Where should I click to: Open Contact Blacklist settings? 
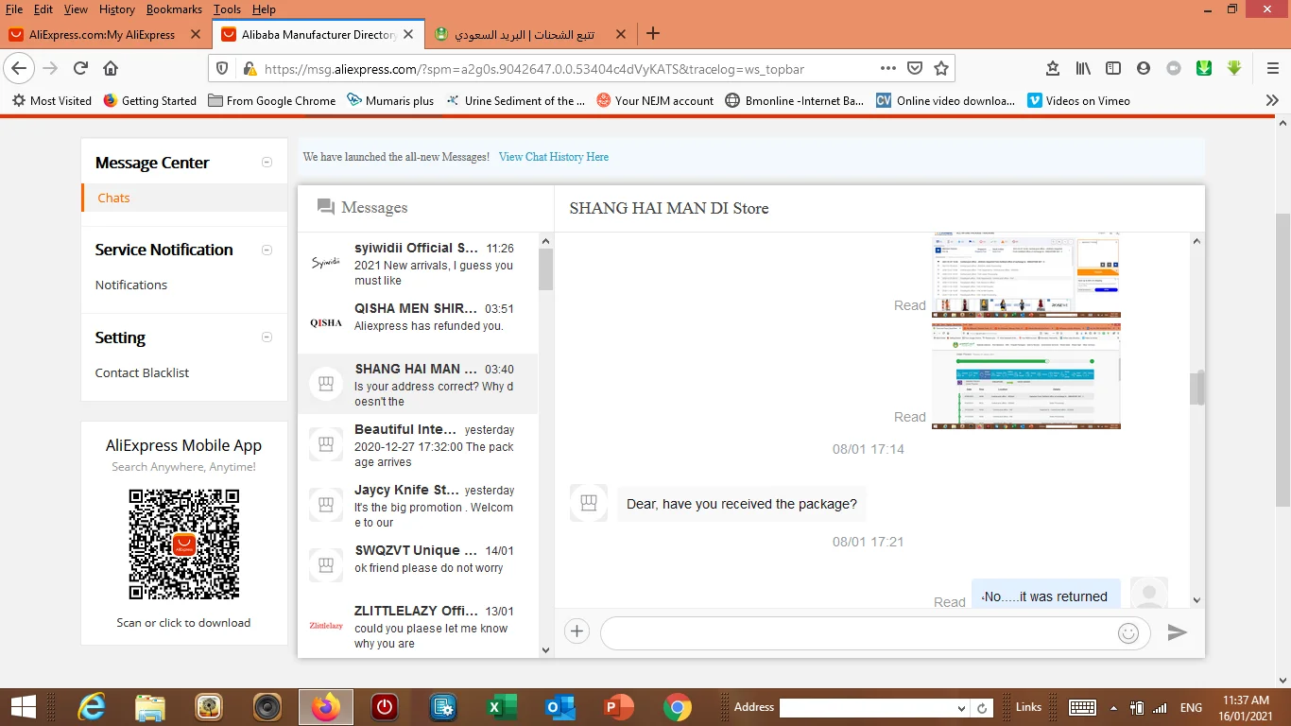[x=142, y=372]
